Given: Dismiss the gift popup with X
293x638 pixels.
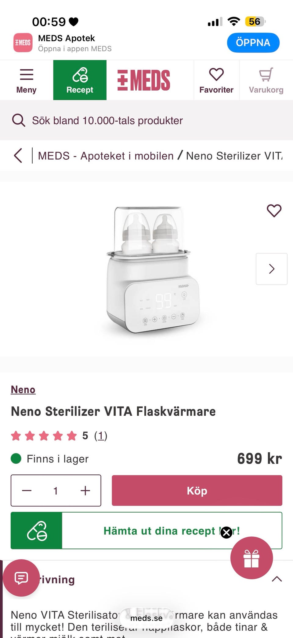Looking at the screenshot, I should click(x=226, y=532).
